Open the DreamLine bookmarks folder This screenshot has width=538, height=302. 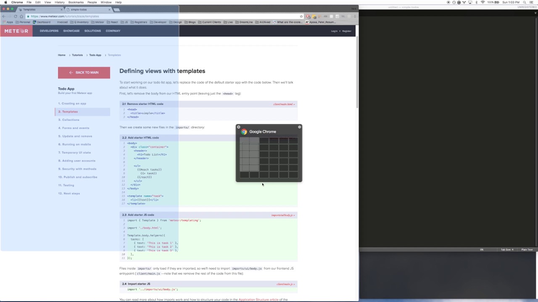tap(244, 22)
